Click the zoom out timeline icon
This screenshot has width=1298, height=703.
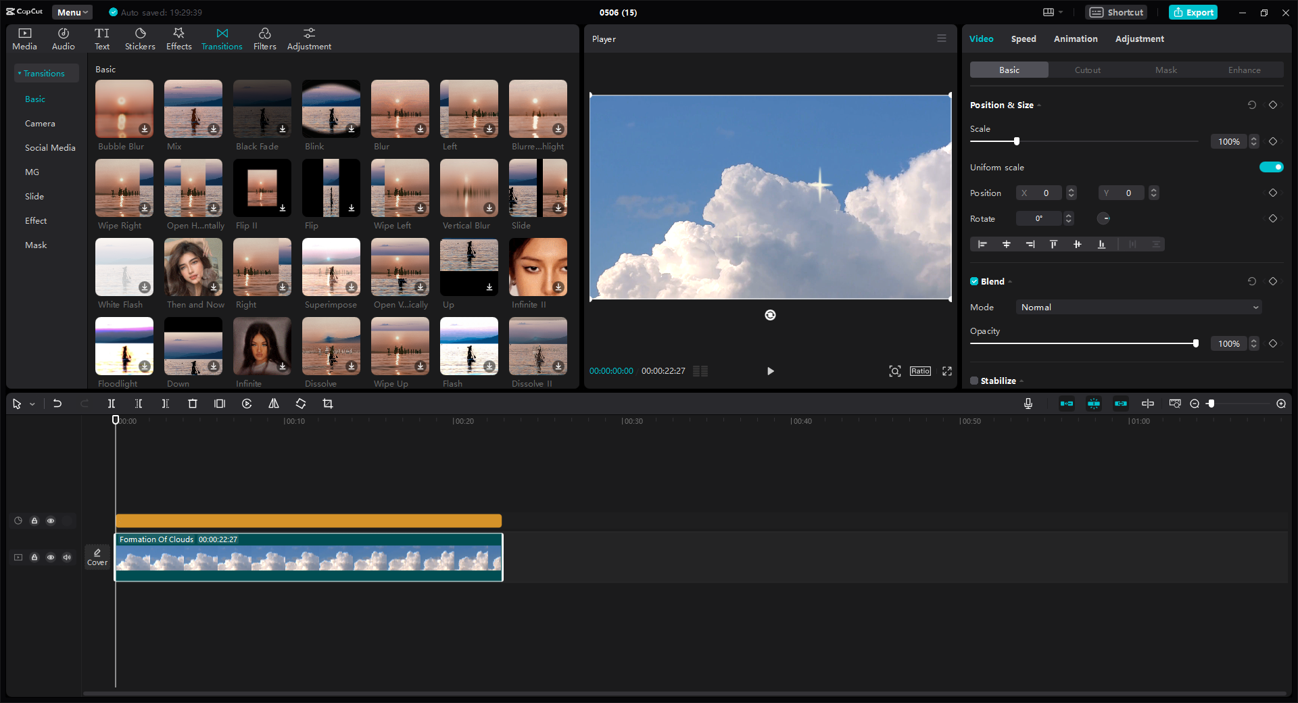coord(1195,404)
